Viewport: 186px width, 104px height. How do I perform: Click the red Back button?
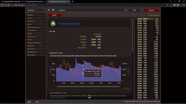tap(54, 15)
